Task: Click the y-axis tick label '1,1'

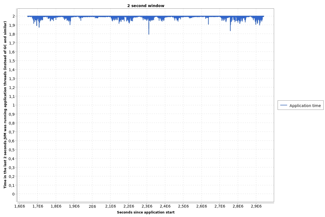Action: (x=12, y=96)
